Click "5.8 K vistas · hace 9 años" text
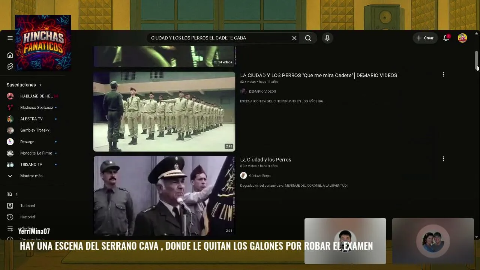 coord(259,166)
